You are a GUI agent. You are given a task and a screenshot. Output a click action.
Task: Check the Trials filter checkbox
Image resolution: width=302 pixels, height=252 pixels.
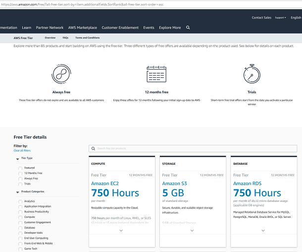[20, 184]
